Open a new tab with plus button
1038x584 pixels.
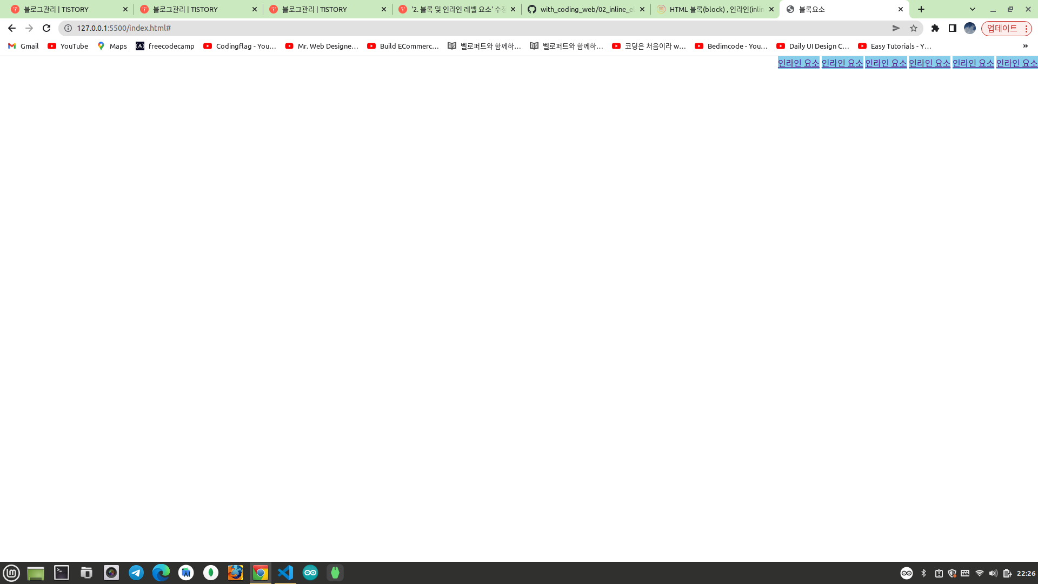click(921, 9)
